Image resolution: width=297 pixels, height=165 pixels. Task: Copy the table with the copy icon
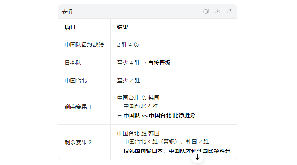[206, 11]
